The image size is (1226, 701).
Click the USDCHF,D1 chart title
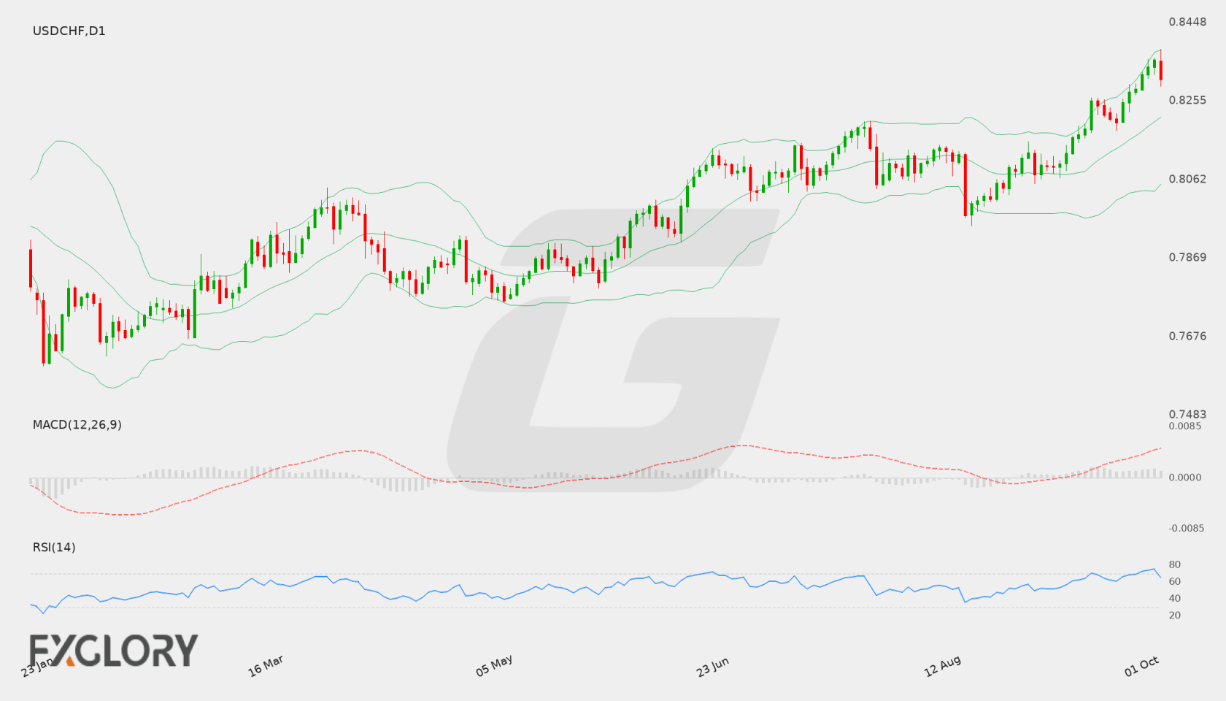point(69,31)
